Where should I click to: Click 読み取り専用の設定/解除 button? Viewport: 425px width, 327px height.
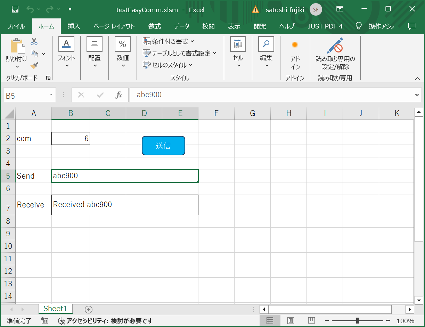(x=335, y=54)
